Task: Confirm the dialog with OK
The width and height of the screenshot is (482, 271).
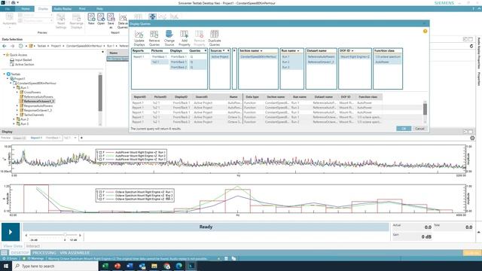Action: 404,129
